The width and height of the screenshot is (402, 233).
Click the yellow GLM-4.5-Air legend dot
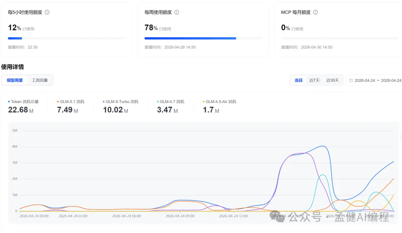pos(203,101)
